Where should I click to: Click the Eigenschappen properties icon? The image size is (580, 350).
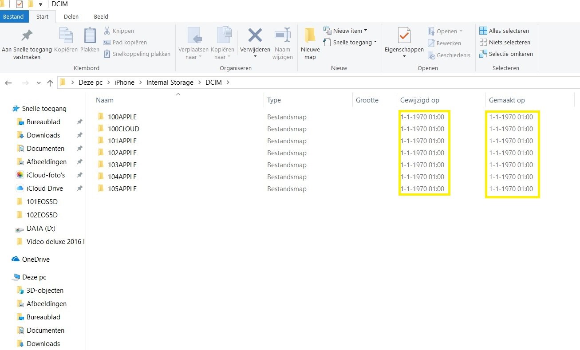(404, 36)
